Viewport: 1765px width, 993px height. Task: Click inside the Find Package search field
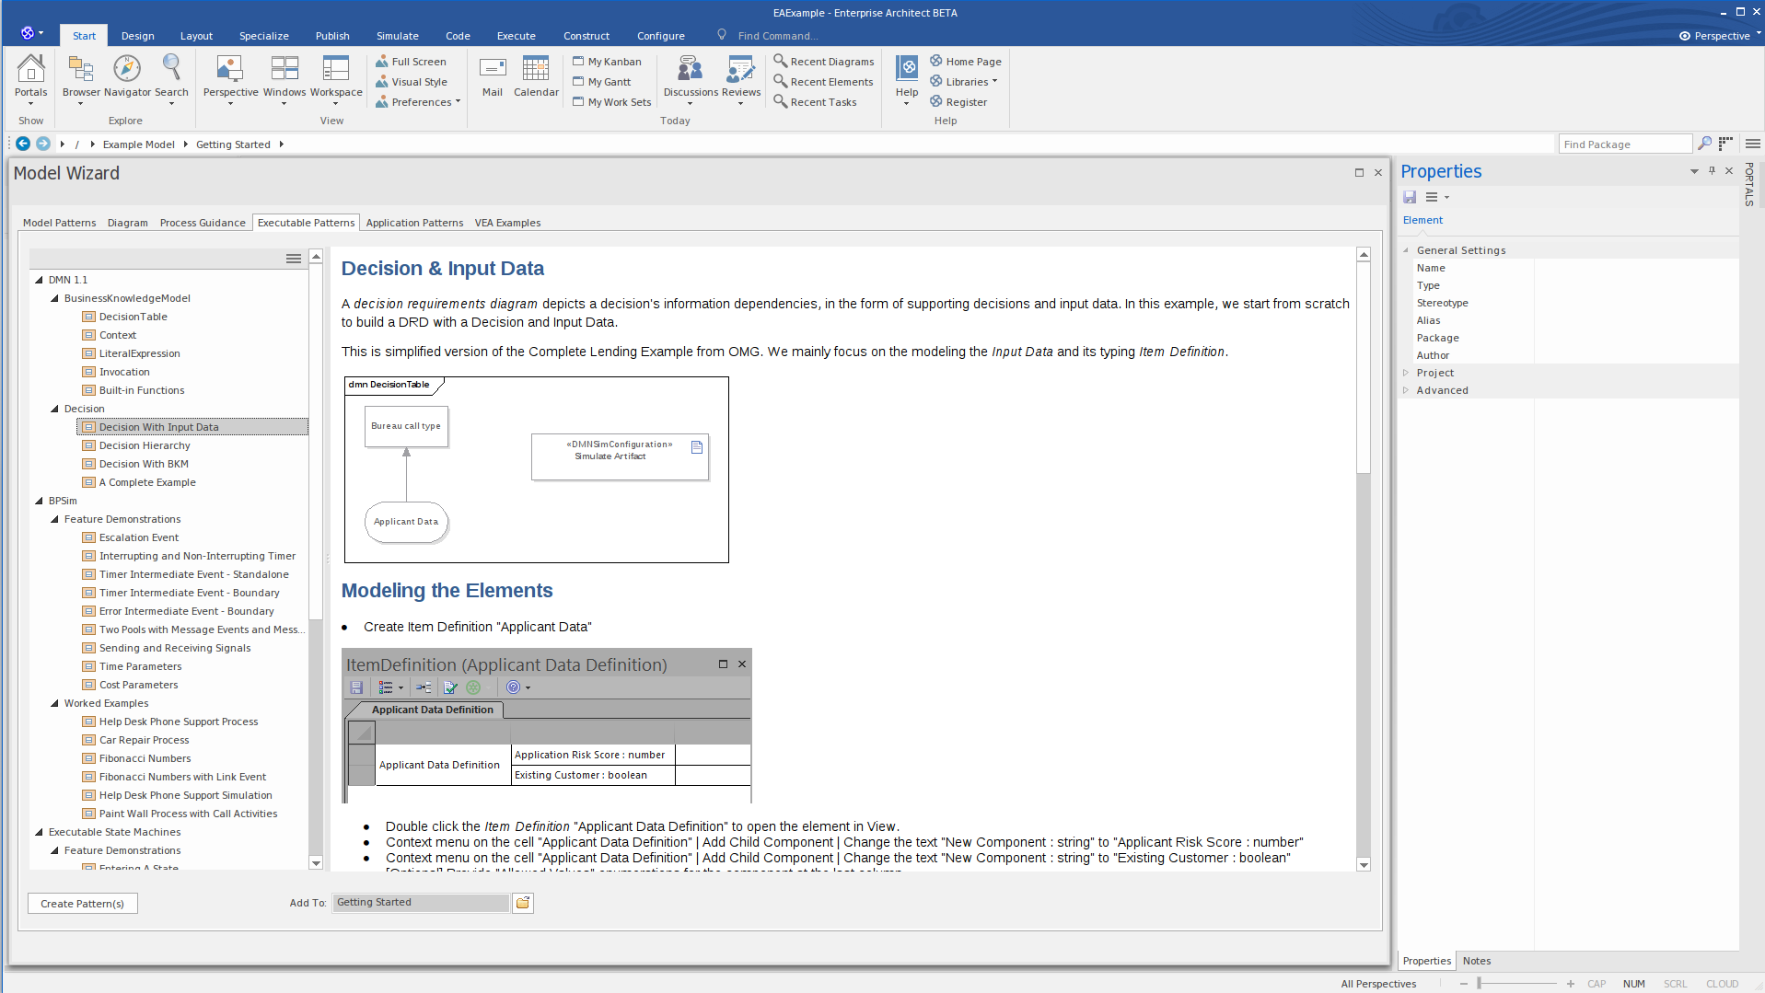click(x=1625, y=144)
